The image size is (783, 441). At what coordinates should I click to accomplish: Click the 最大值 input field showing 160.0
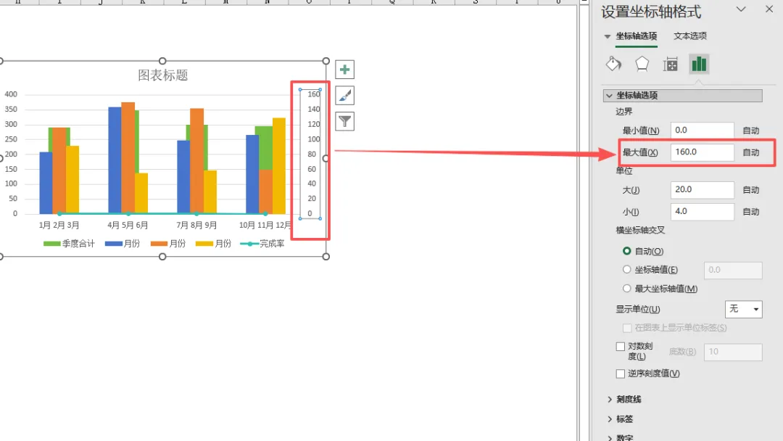pos(702,152)
